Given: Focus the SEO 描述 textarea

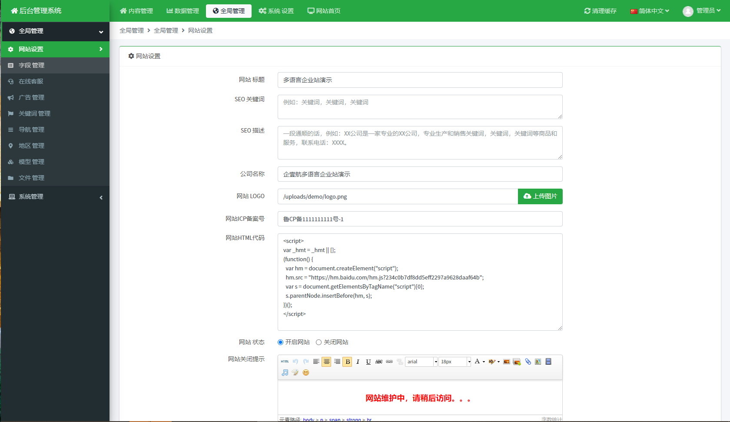Looking at the screenshot, I should tap(420, 143).
